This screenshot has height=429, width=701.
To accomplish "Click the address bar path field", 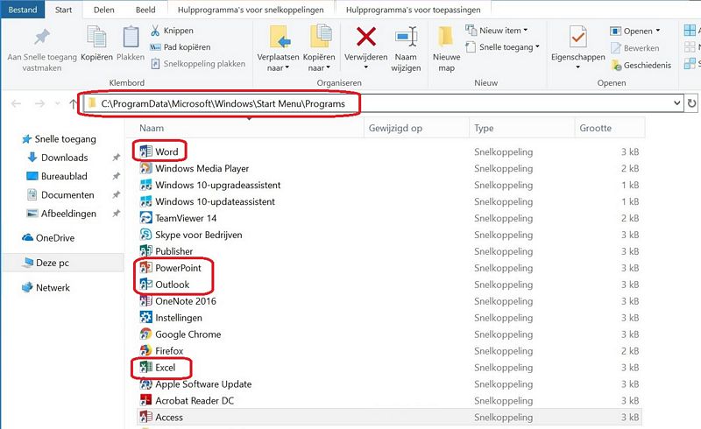I will point(382,103).
